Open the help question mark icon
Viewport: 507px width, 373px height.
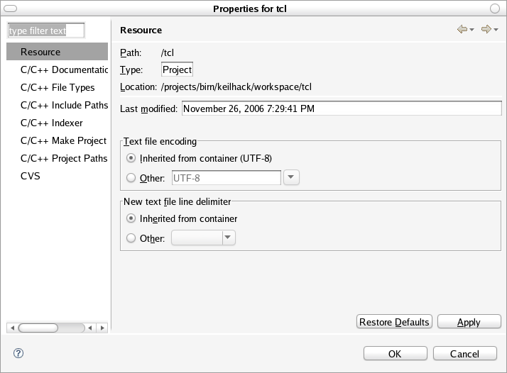(x=18, y=353)
